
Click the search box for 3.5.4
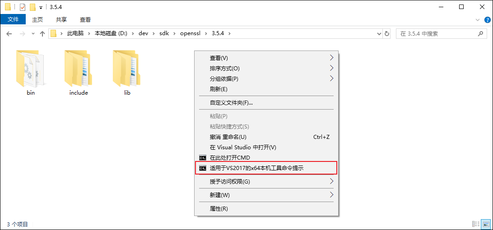click(x=436, y=34)
